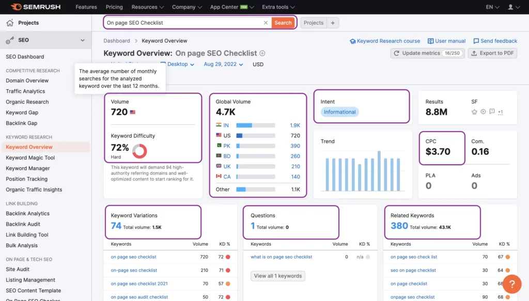Click the keyword search input field
The image size is (529, 301).
(184, 23)
